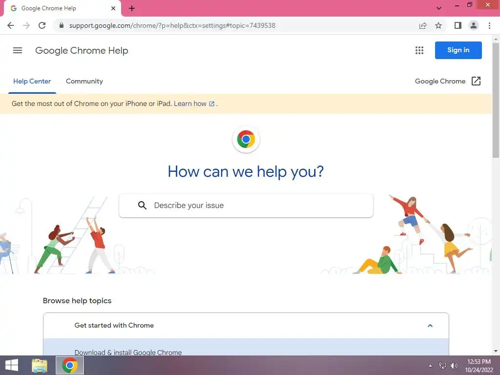Screen dimensions: 500x375
Task: Select the Google Chrome Help browser tab
Action: pos(62,9)
